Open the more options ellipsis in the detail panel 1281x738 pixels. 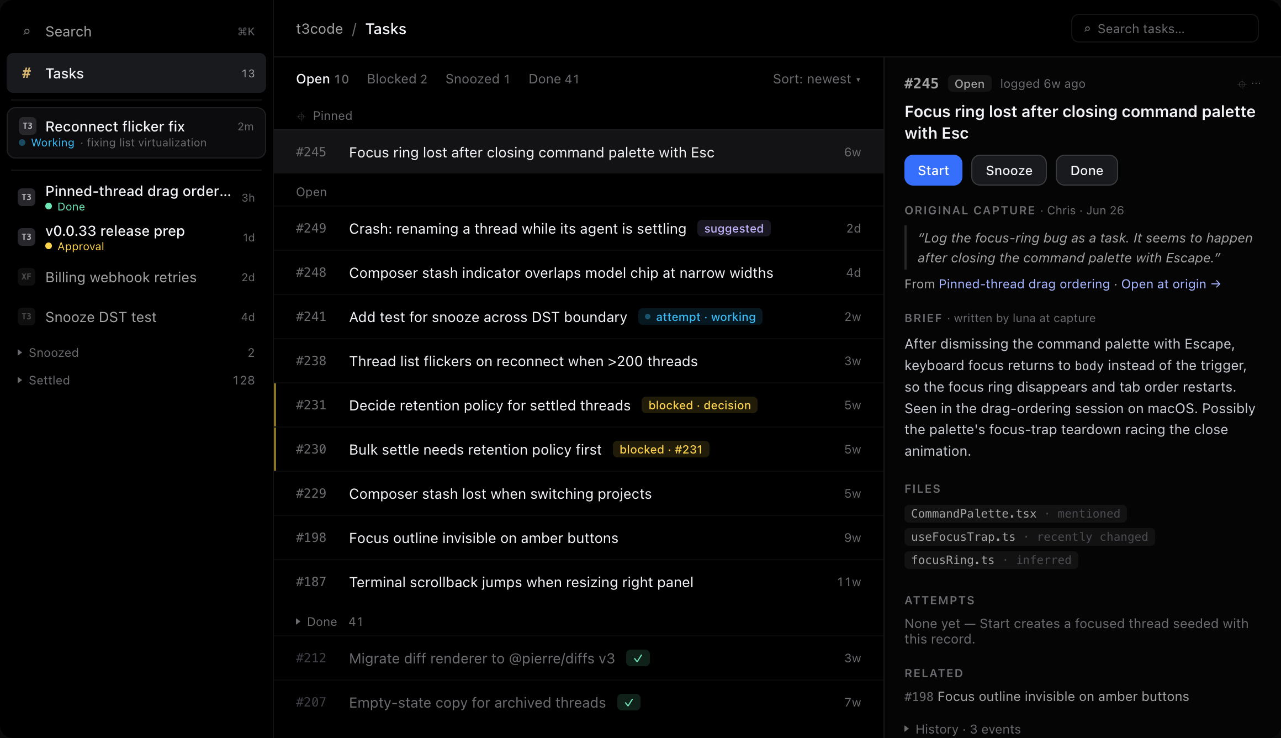[x=1256, y=84]
